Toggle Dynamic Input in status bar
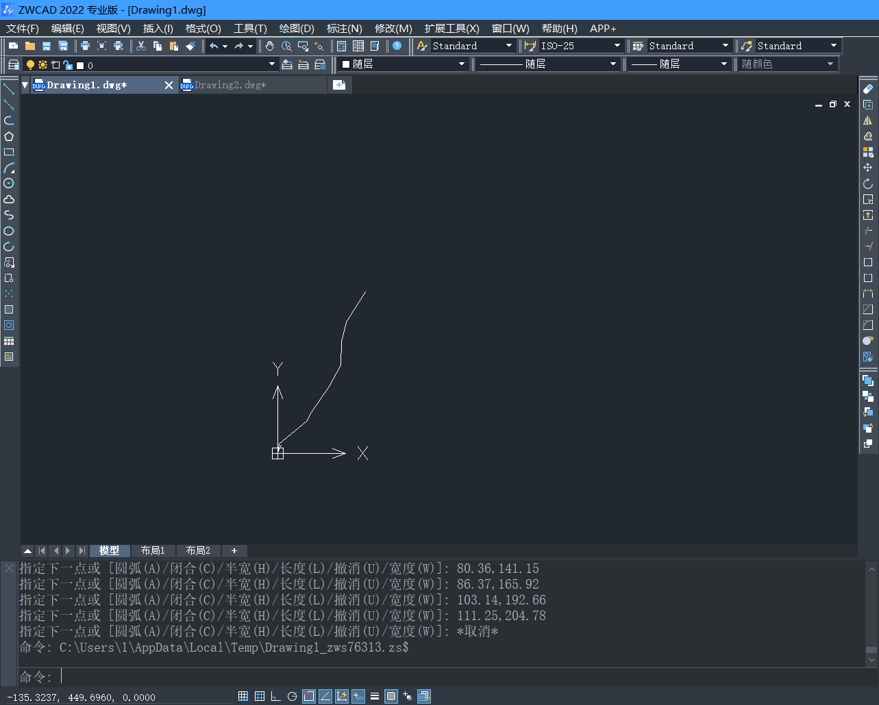Screen dimensions: 879x705 click(358, 696)
